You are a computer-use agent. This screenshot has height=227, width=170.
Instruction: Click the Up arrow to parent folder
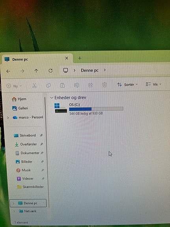tap(36, 71)
